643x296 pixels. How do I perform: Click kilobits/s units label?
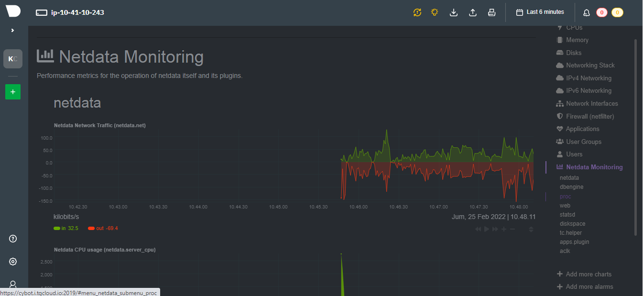tap(66, 217)
